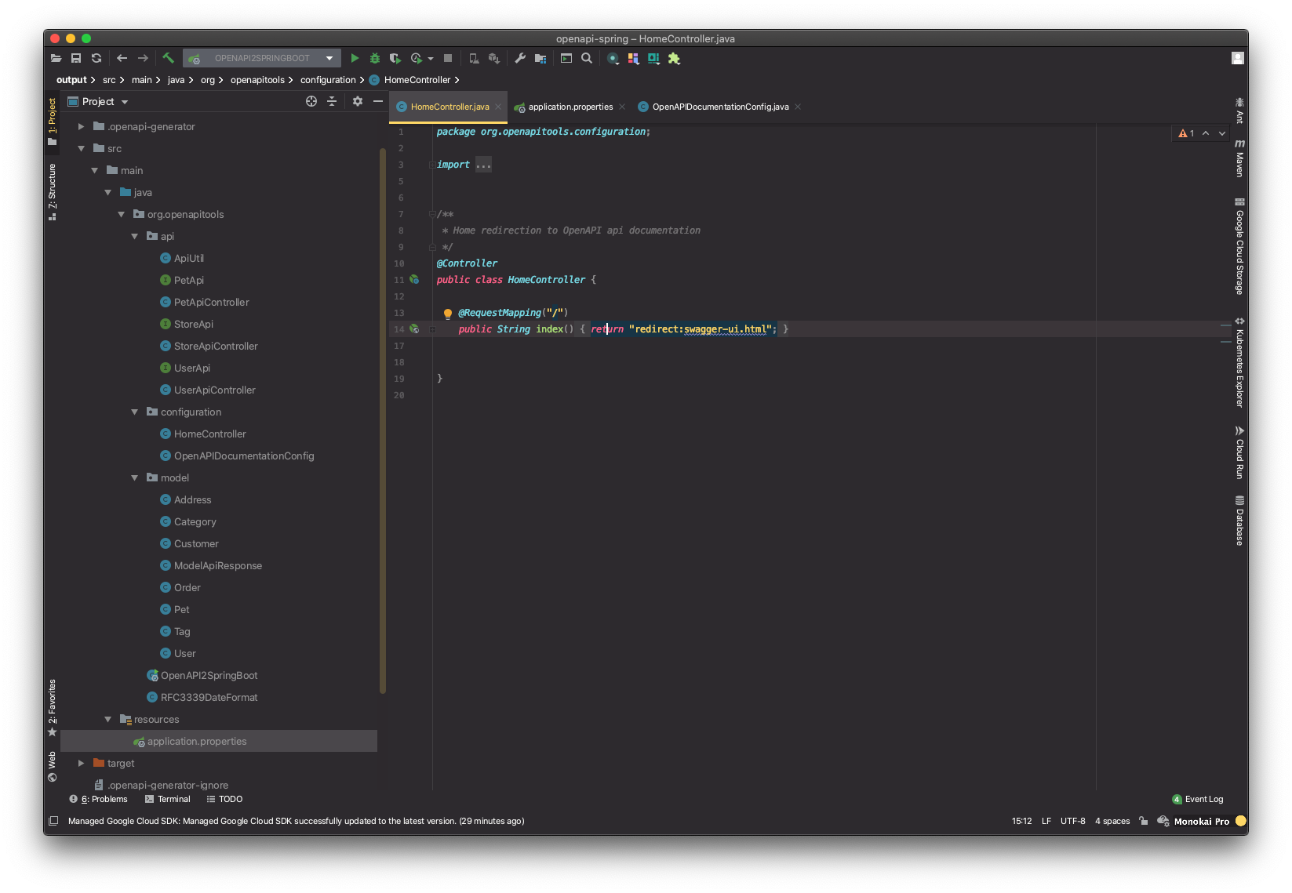This screenshot has height=893, width=1292.
Task: Open Search Everywhere with the magnifier icon
Action: (x=586, y=58)
